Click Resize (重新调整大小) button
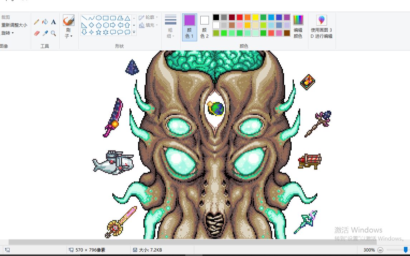The image size is (410, 256). [14, 25]
